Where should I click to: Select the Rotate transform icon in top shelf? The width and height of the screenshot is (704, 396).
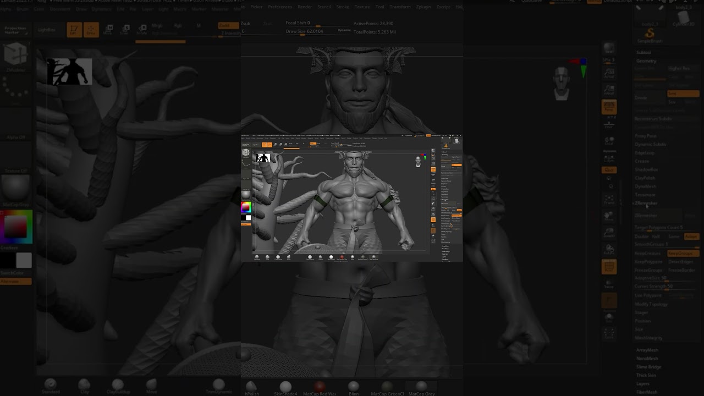[141, 30]
